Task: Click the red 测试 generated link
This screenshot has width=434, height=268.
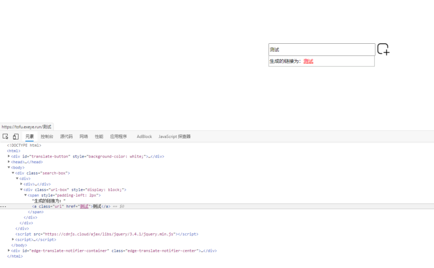Action: [x=308, y=61]
